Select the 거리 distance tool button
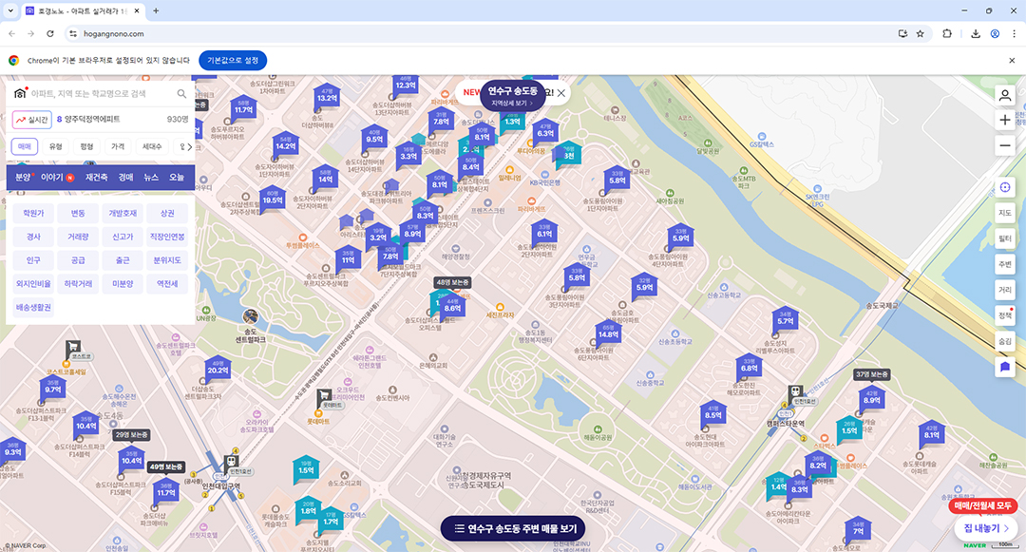This screenshot has width=1026, height=552. [x=1005, y=290]
